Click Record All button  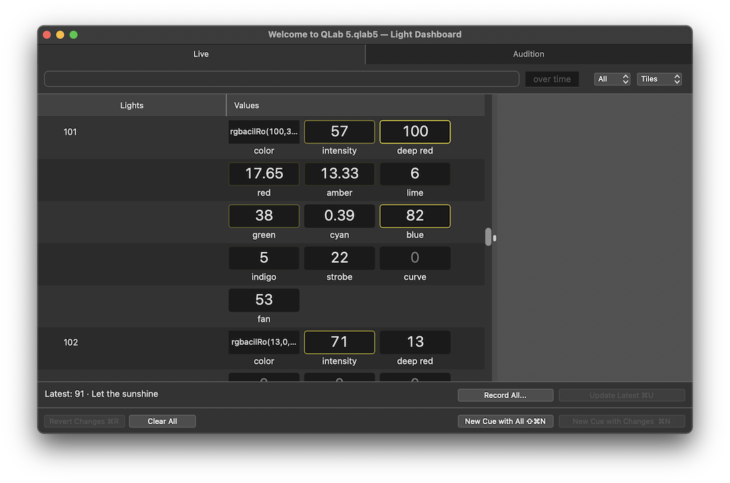pyautogui.click(x=505, y=395)
